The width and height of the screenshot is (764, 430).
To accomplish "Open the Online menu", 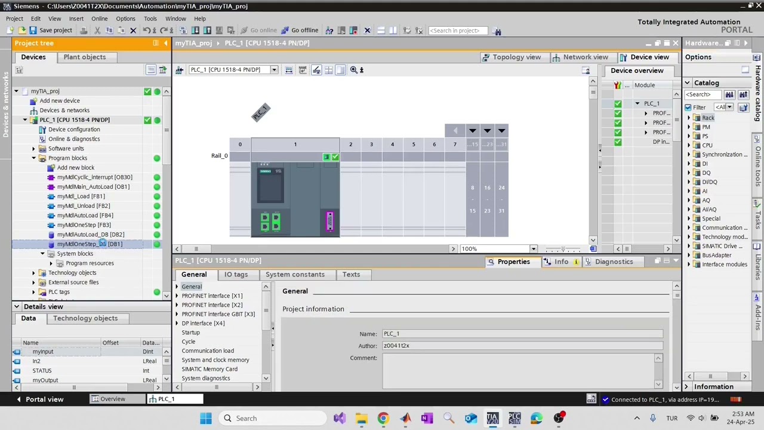I will click(99, 19).
